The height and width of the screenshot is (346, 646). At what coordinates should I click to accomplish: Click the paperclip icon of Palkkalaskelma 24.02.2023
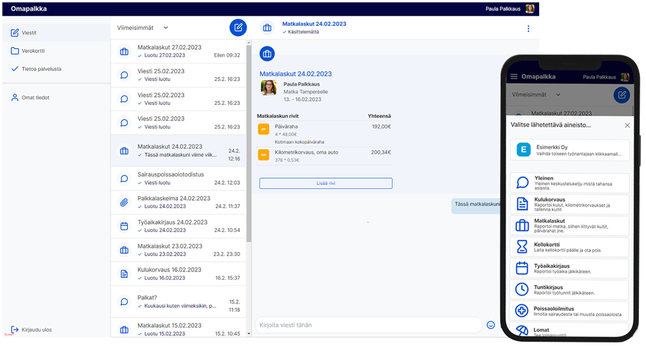pos(124,202)
